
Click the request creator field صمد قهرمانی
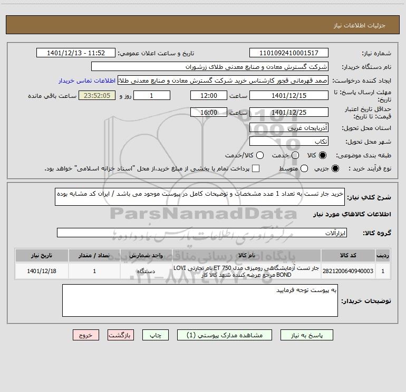[223, 81]
